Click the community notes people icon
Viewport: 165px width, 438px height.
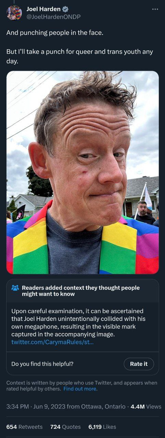15,288
